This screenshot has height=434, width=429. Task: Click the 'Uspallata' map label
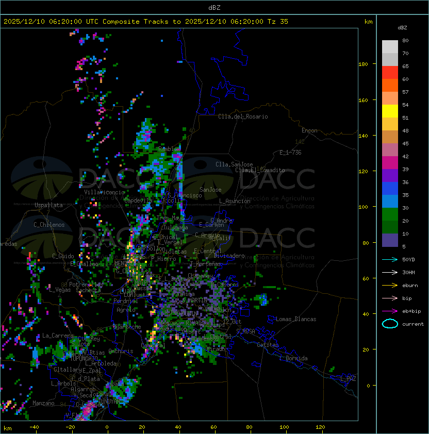(48, 205)
